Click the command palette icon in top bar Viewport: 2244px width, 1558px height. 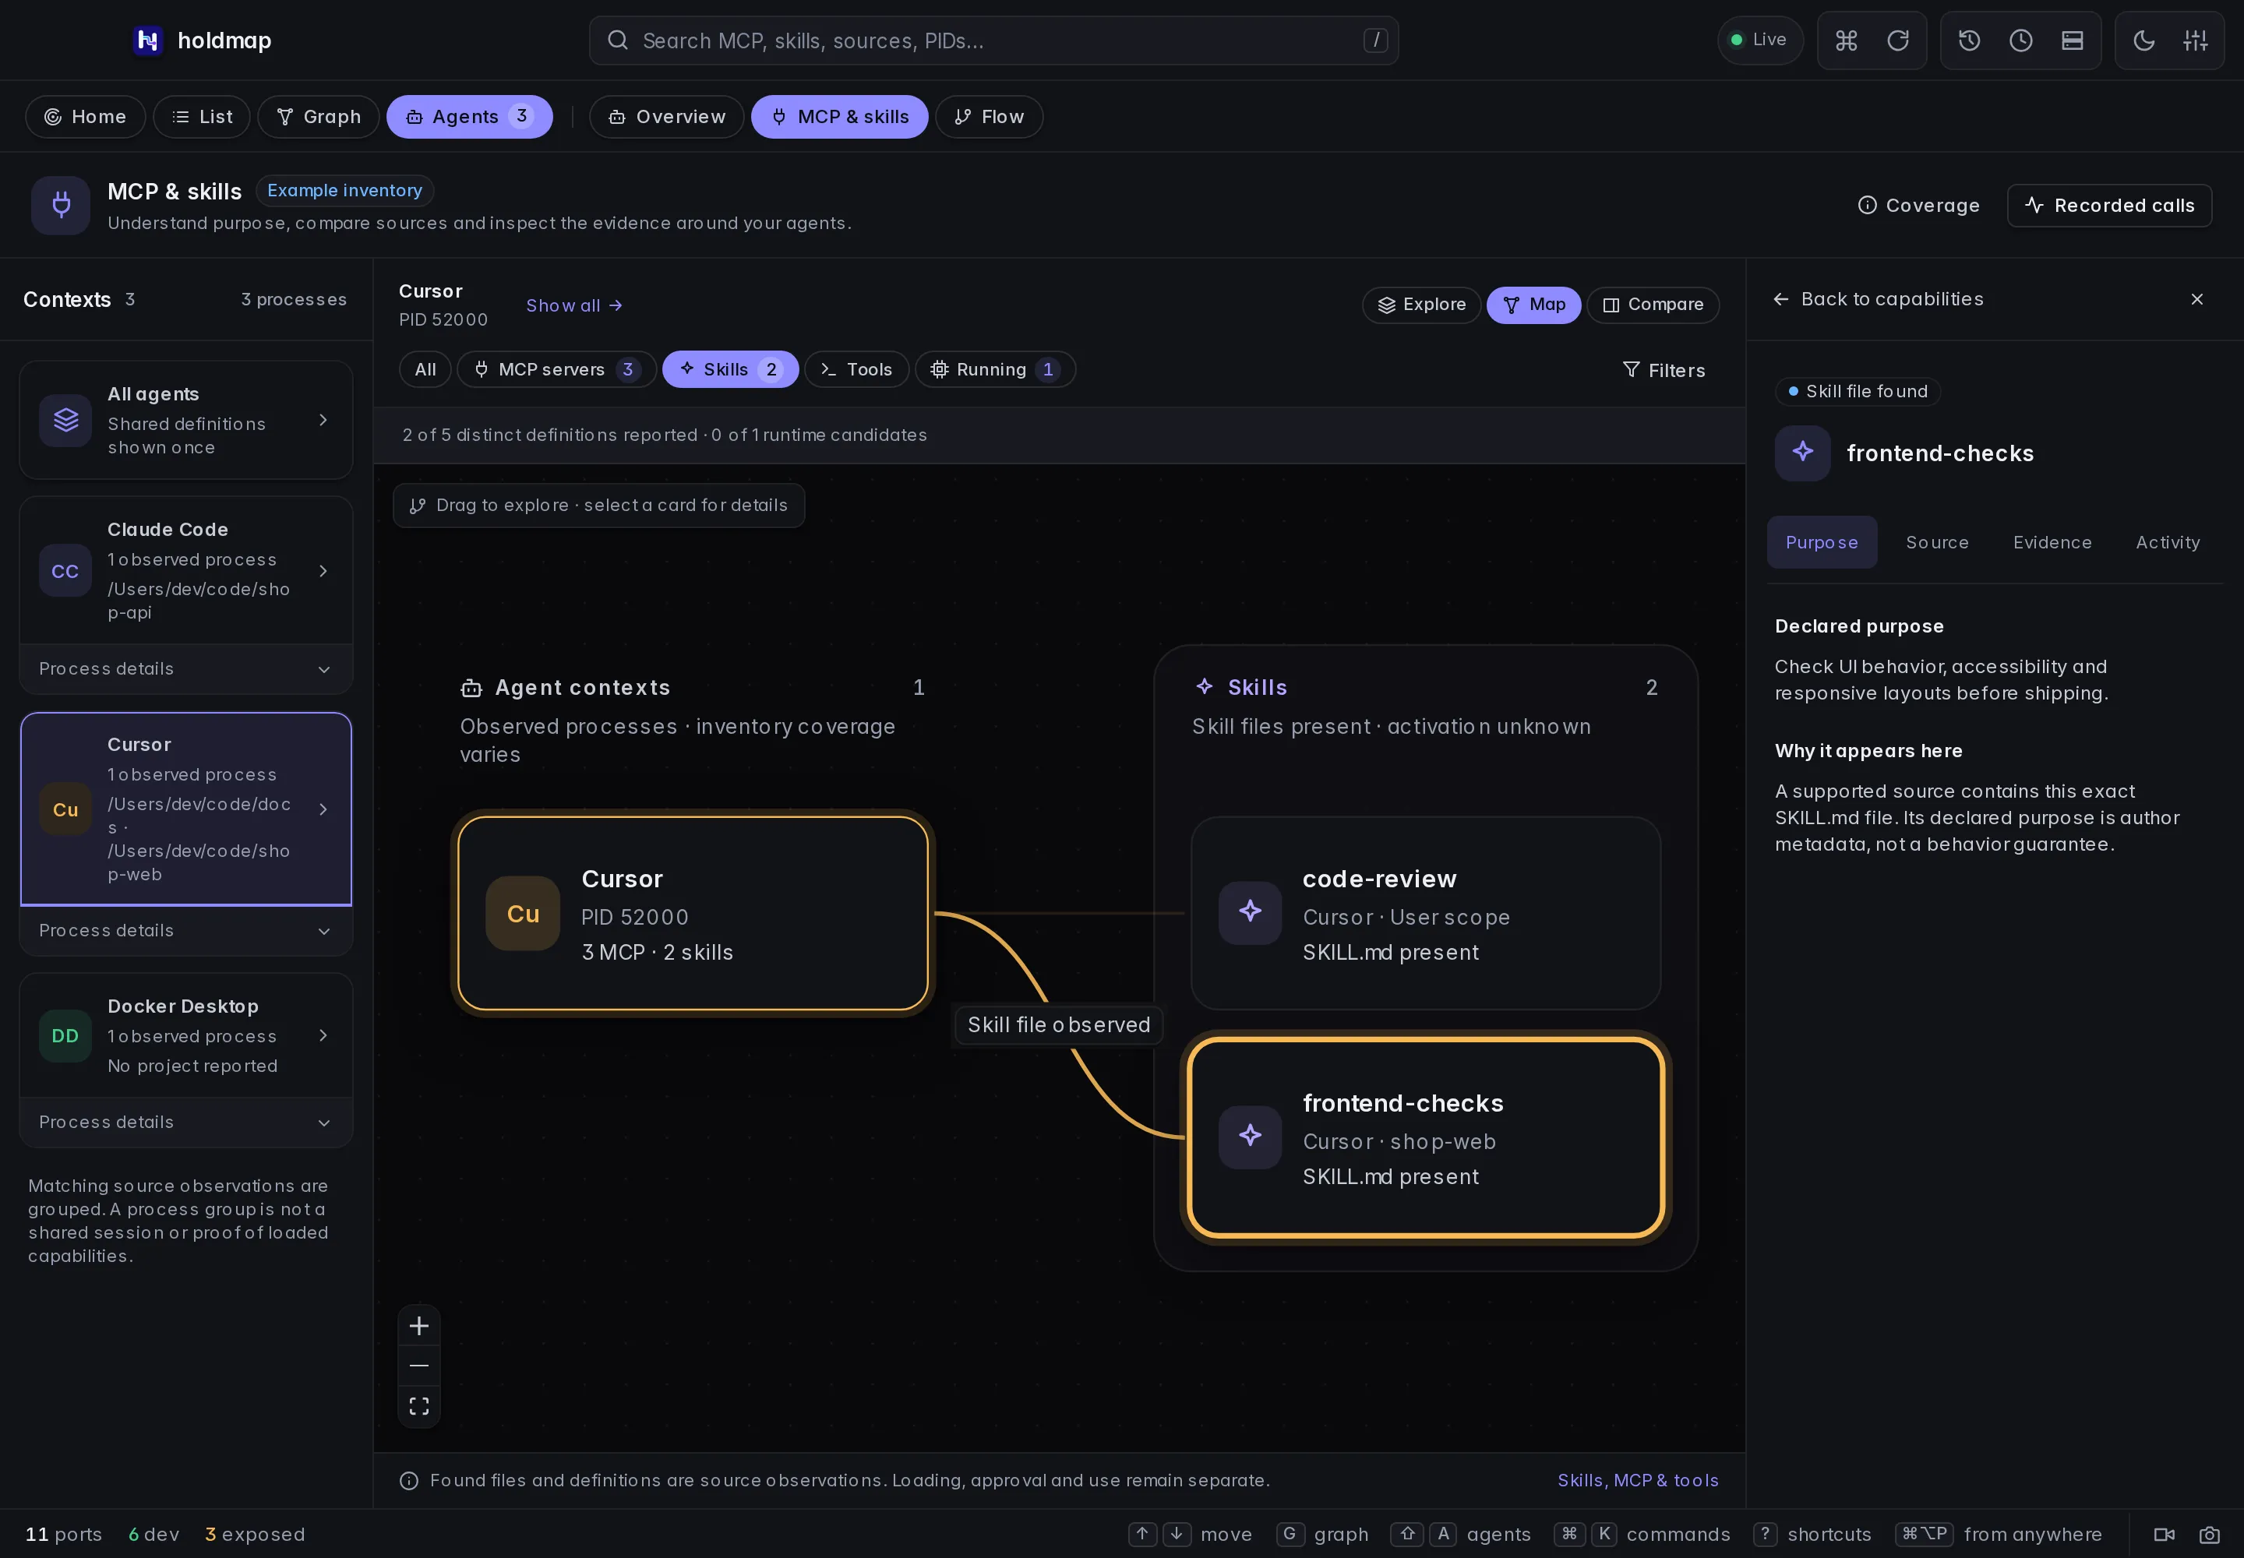click(1846, 40)
